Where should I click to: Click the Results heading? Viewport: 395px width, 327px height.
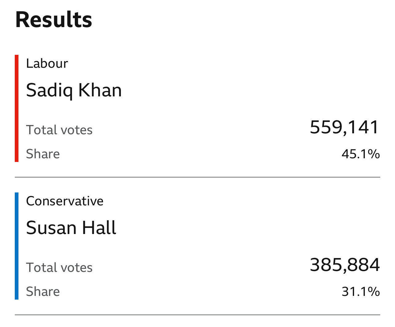click(x=54, y=20)
